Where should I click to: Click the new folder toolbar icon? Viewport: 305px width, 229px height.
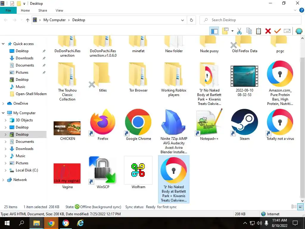coord(225,31)
